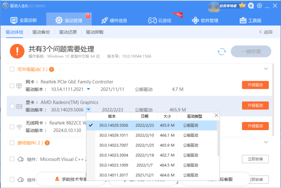Tick the last component row checkbox
281x188 pixels.
12,179
